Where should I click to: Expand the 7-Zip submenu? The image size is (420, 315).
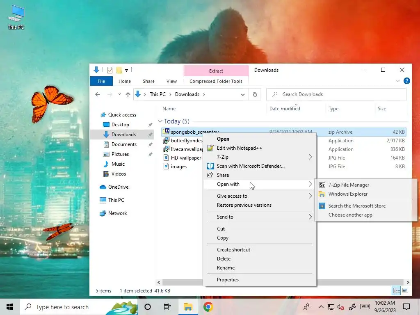click(x=260, y=157)
